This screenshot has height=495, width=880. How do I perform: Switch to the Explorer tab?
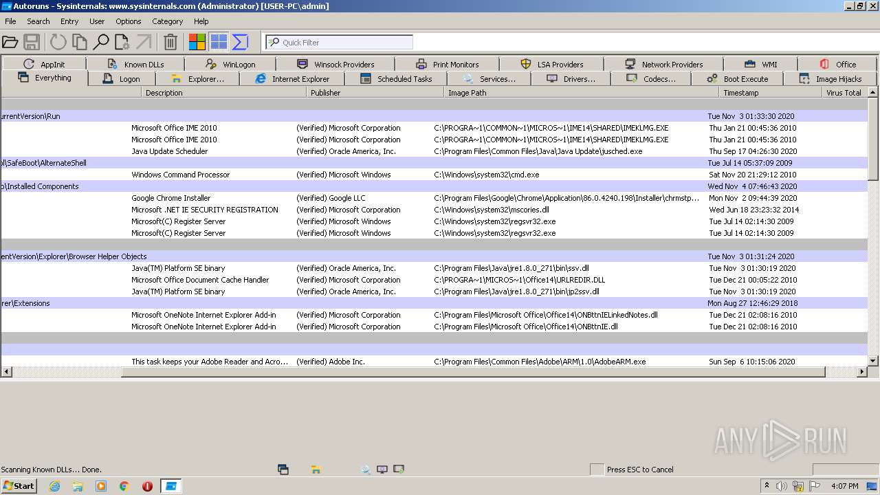click(197, 79)
